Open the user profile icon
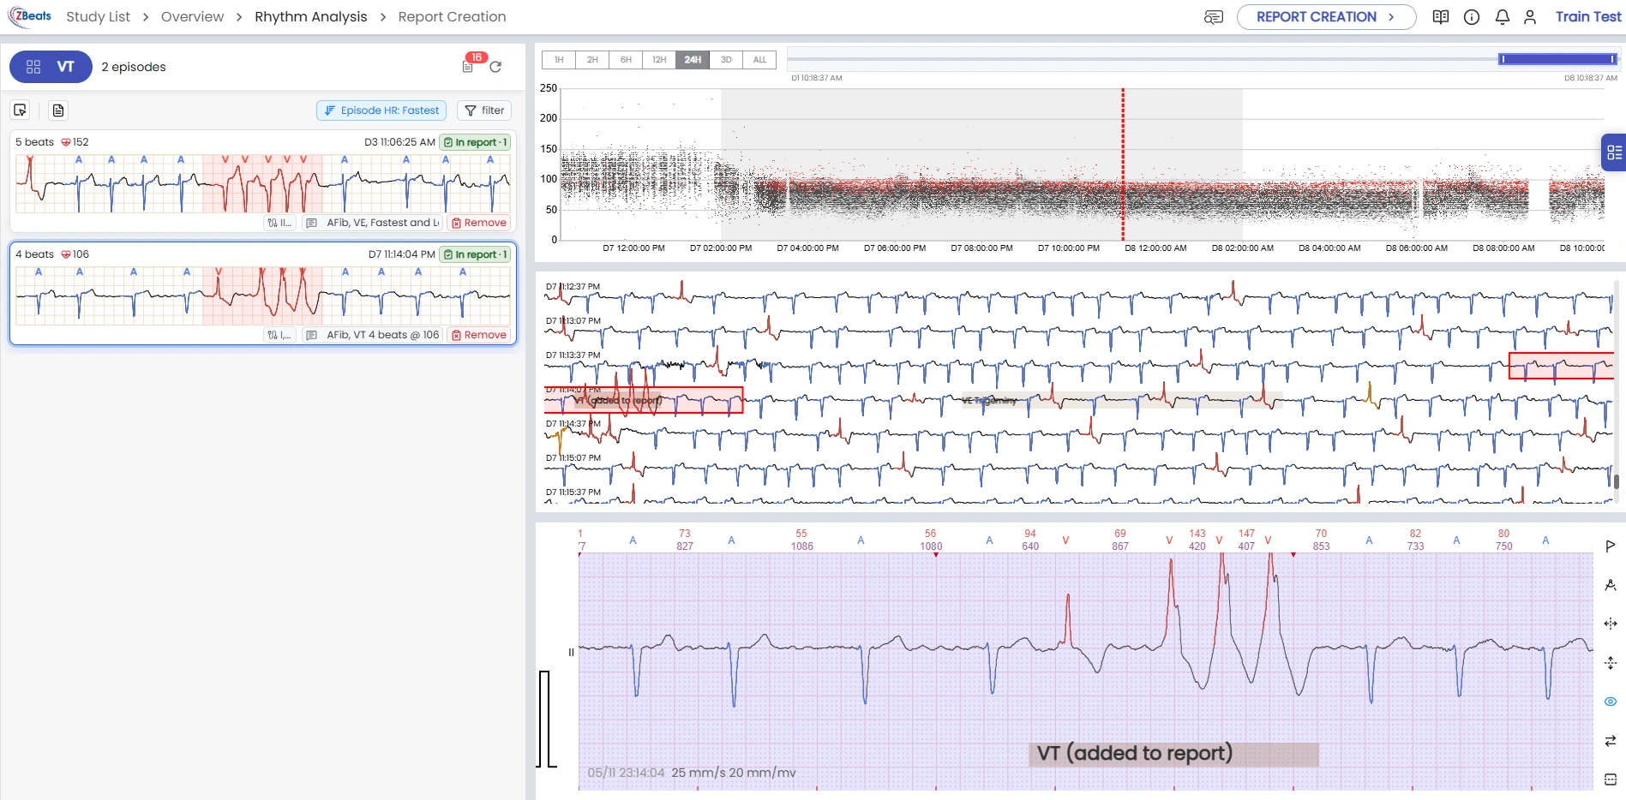1626x800 pixels. [1530, 17]
